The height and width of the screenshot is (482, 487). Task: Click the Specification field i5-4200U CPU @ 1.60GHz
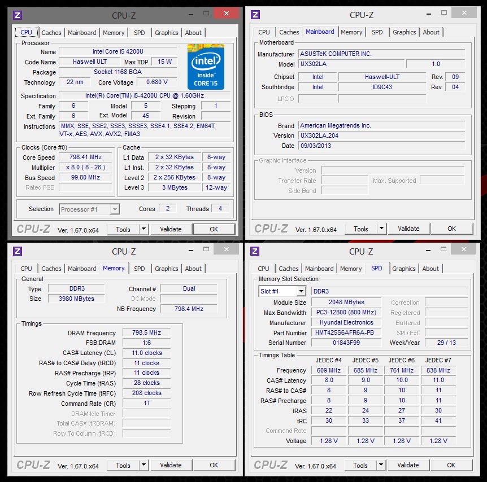click(145, 95)
